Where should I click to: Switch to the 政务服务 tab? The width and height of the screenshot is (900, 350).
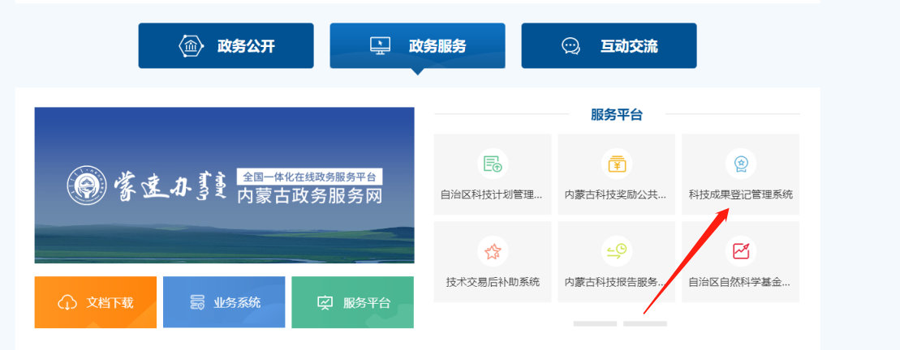point(418,46)
